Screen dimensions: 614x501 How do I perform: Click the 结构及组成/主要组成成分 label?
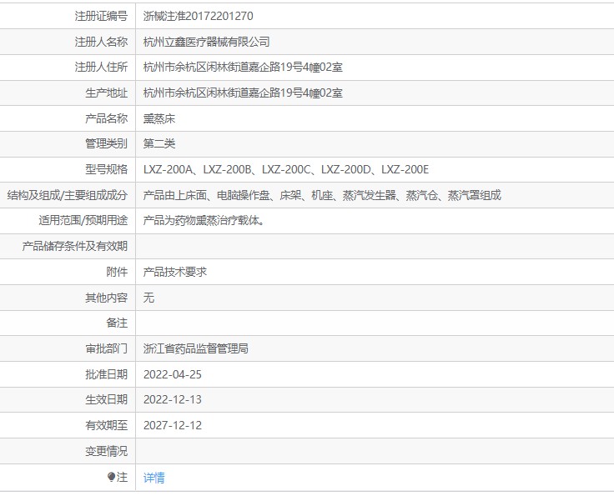point(68,195)
